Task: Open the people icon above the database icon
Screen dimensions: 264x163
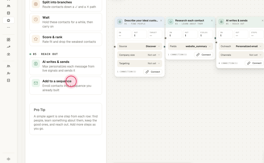Action: (8, 6)
